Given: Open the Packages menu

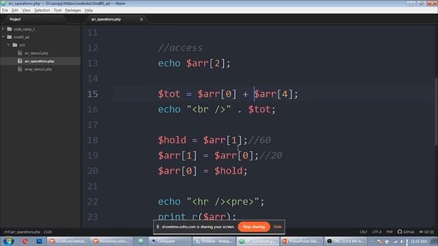Looking at the screenshot, I should coord(73,10).
